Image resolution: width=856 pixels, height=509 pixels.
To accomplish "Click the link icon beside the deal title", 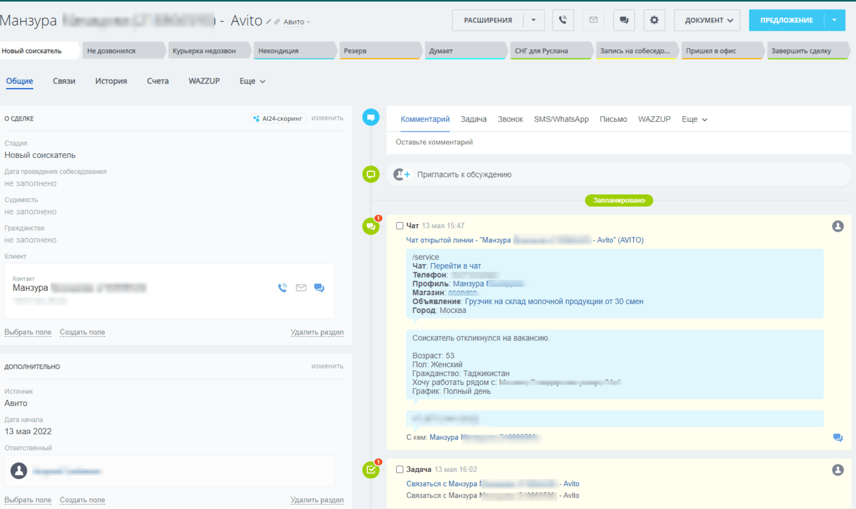I will (x=277, y=22).
